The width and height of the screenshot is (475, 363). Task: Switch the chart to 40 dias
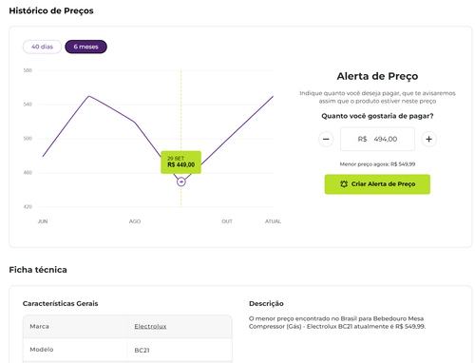pyautogui.click(x=42, y=47)
